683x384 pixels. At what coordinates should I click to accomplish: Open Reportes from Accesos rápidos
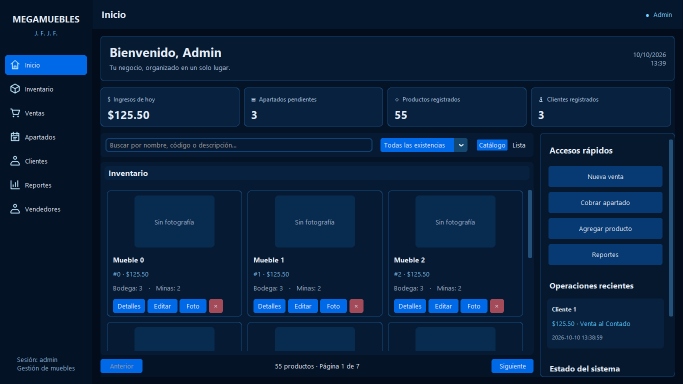(605, 254)
